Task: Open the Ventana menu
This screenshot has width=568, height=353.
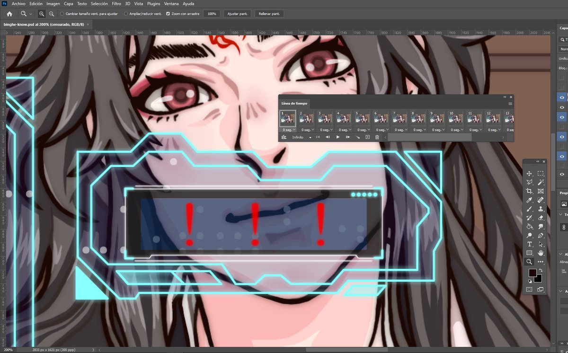Action: pos(171,3)
